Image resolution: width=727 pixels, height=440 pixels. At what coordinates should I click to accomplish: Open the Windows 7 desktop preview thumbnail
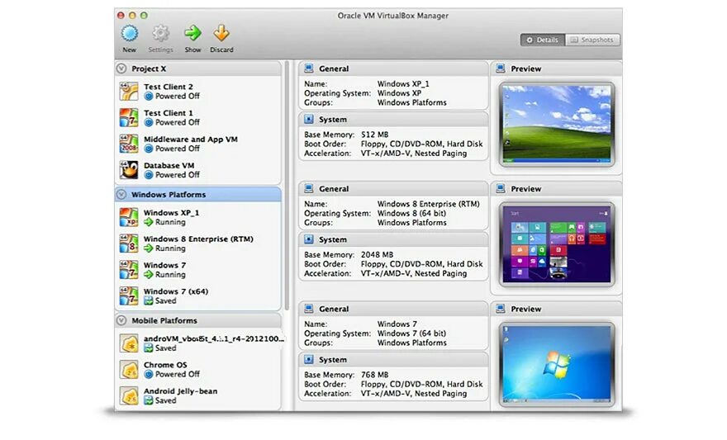tap(557, 364)
